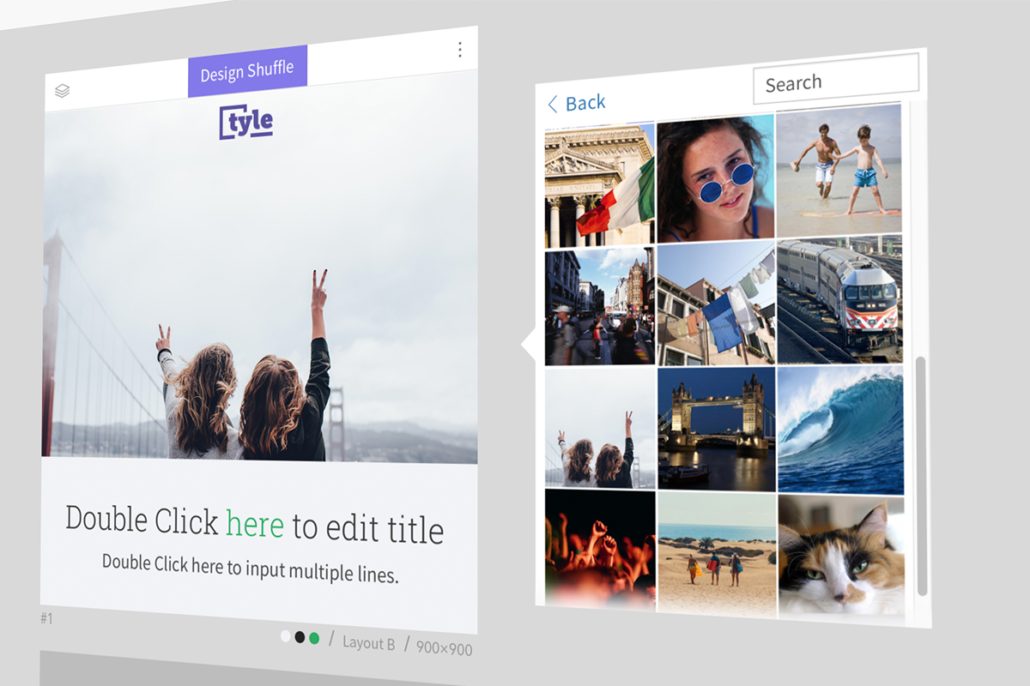The image size is (1030, 686).
Task: Choose the woman with blue sunglasses thumbnail
Action: (x=716, y=180)
